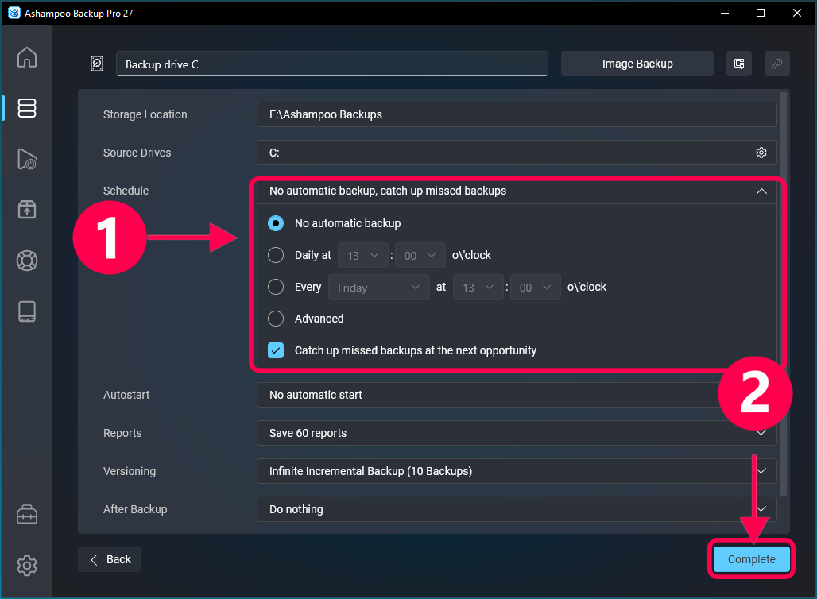Open the toolbox sidebar icon

pyautogui.click(x=26, y=515)
